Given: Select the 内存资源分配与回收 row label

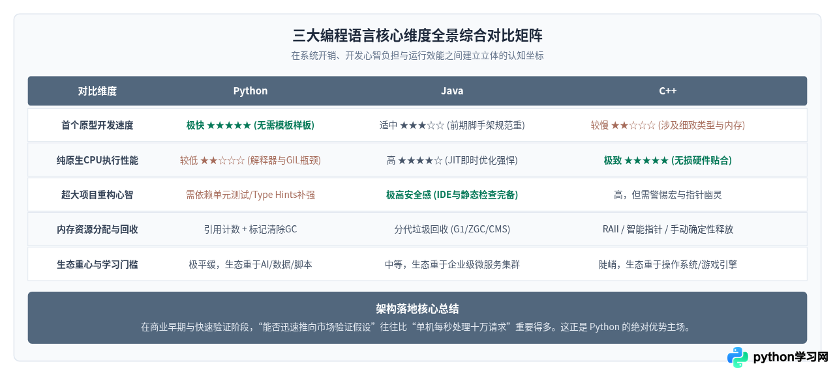Looking at the screenshot, I should (x=97, y=229).
